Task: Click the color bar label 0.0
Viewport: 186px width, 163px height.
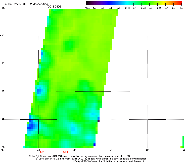Action: [173, 8]
